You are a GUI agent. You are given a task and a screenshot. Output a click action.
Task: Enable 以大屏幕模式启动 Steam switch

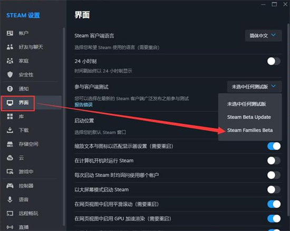coord(274,190)
